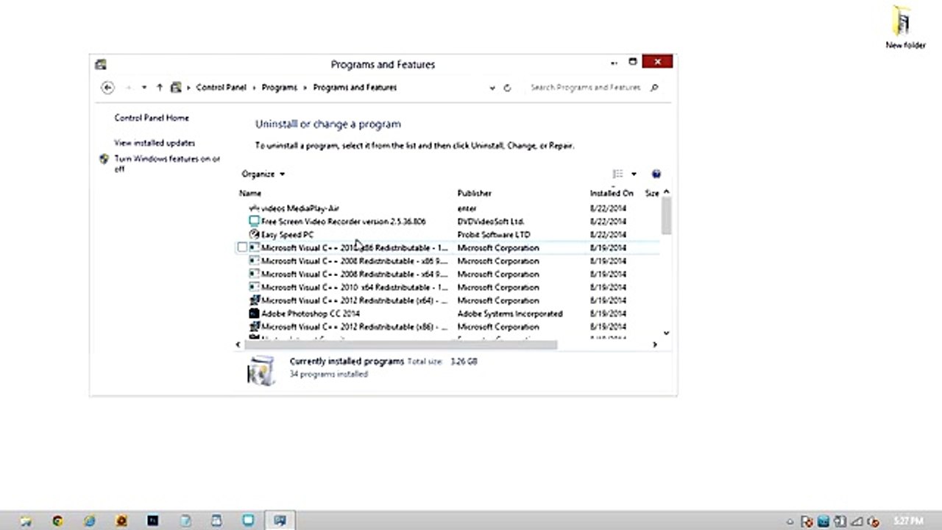Click the window's system menu icon

pos(100,65)
